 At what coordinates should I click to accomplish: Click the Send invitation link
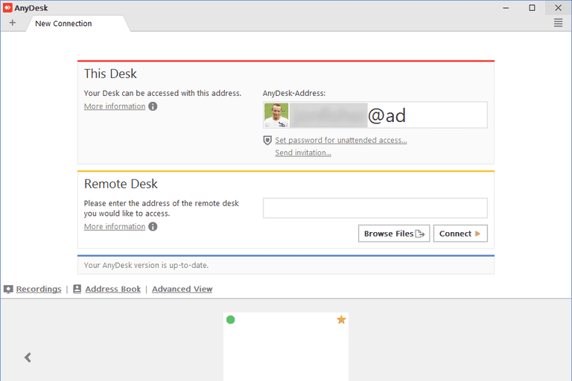tap(302, 153)
